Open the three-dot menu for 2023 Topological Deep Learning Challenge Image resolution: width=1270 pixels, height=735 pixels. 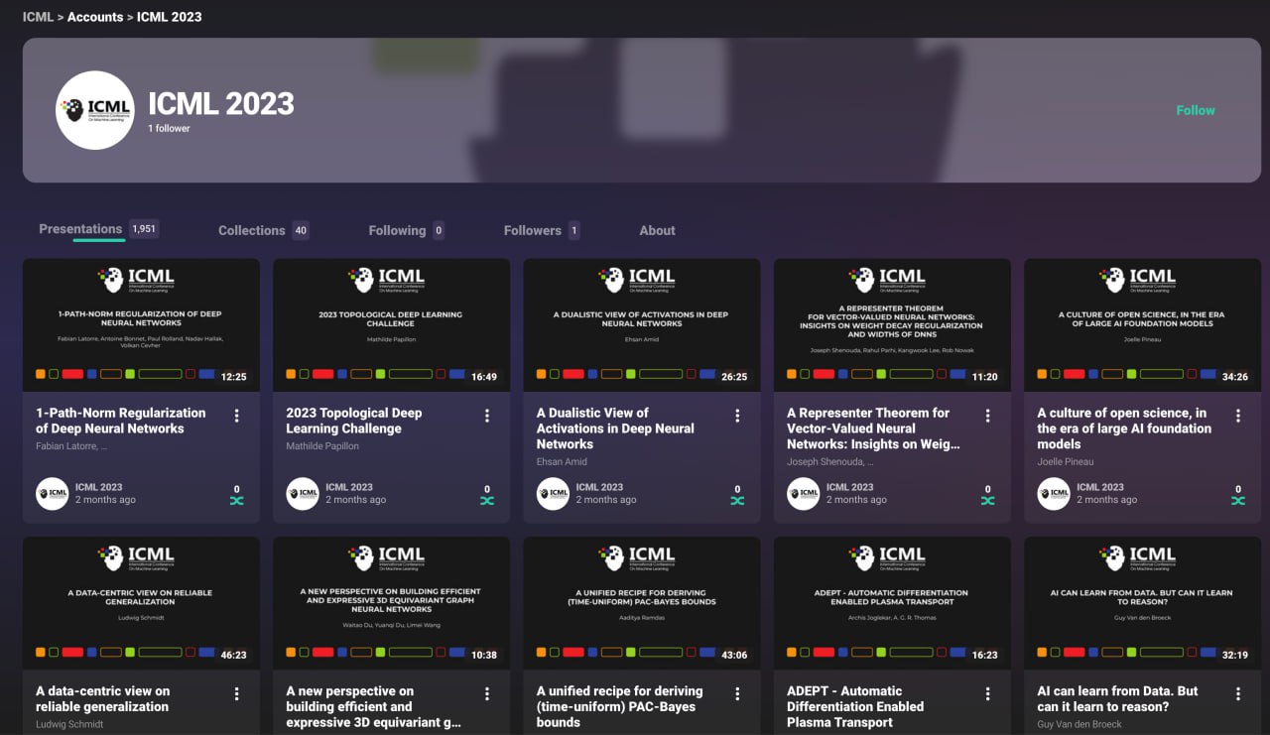pyautogui.click(x=487, y=416)
